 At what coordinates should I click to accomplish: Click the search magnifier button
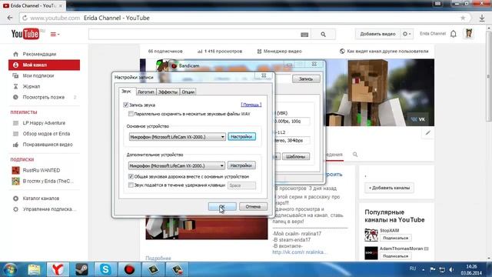pos(323,34)
